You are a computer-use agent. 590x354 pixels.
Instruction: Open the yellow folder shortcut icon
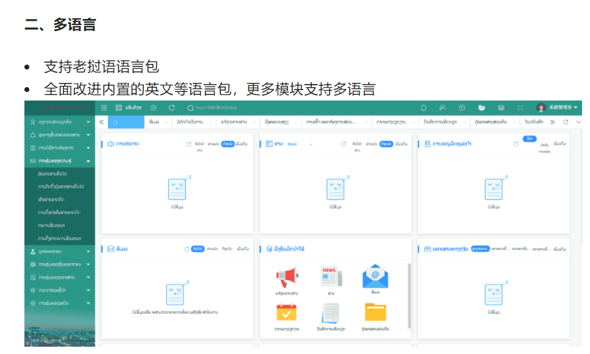(375, 312)
